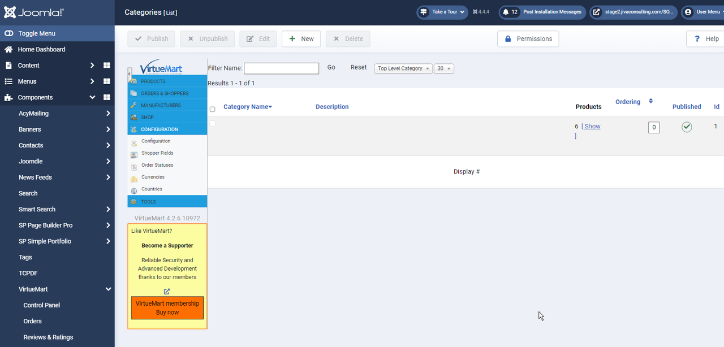724x347 pixels.
Task: Open the Help button
Action: point(706,39)
